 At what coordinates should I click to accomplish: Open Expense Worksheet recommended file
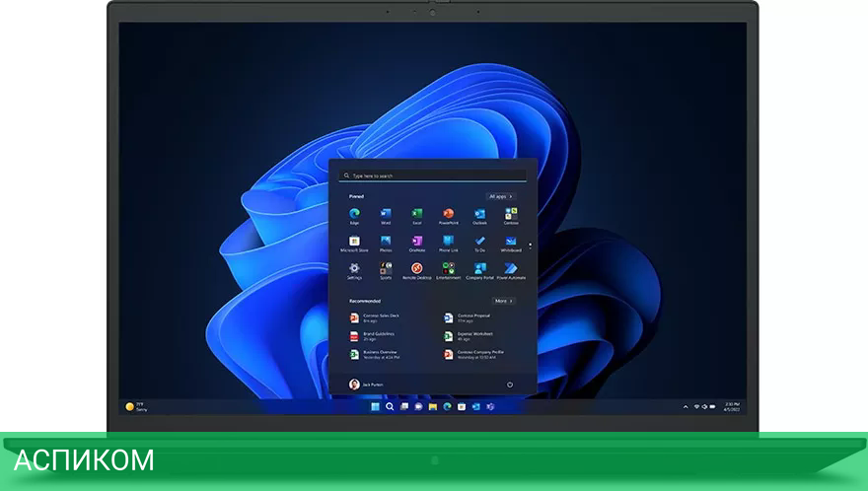[x=469, y=336]
